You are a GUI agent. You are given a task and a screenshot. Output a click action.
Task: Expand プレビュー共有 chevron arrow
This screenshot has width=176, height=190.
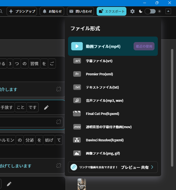pos(152,167)
